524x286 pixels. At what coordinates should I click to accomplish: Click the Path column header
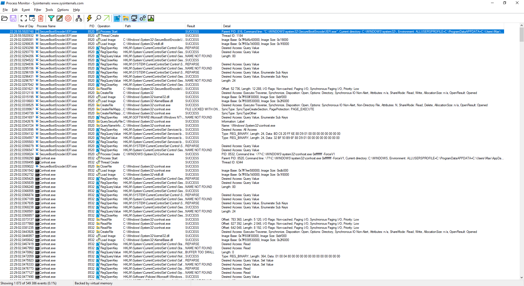point(154,26)
